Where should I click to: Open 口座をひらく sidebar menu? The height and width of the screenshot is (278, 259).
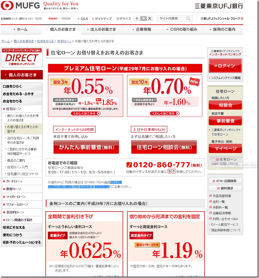click(22, 86)
